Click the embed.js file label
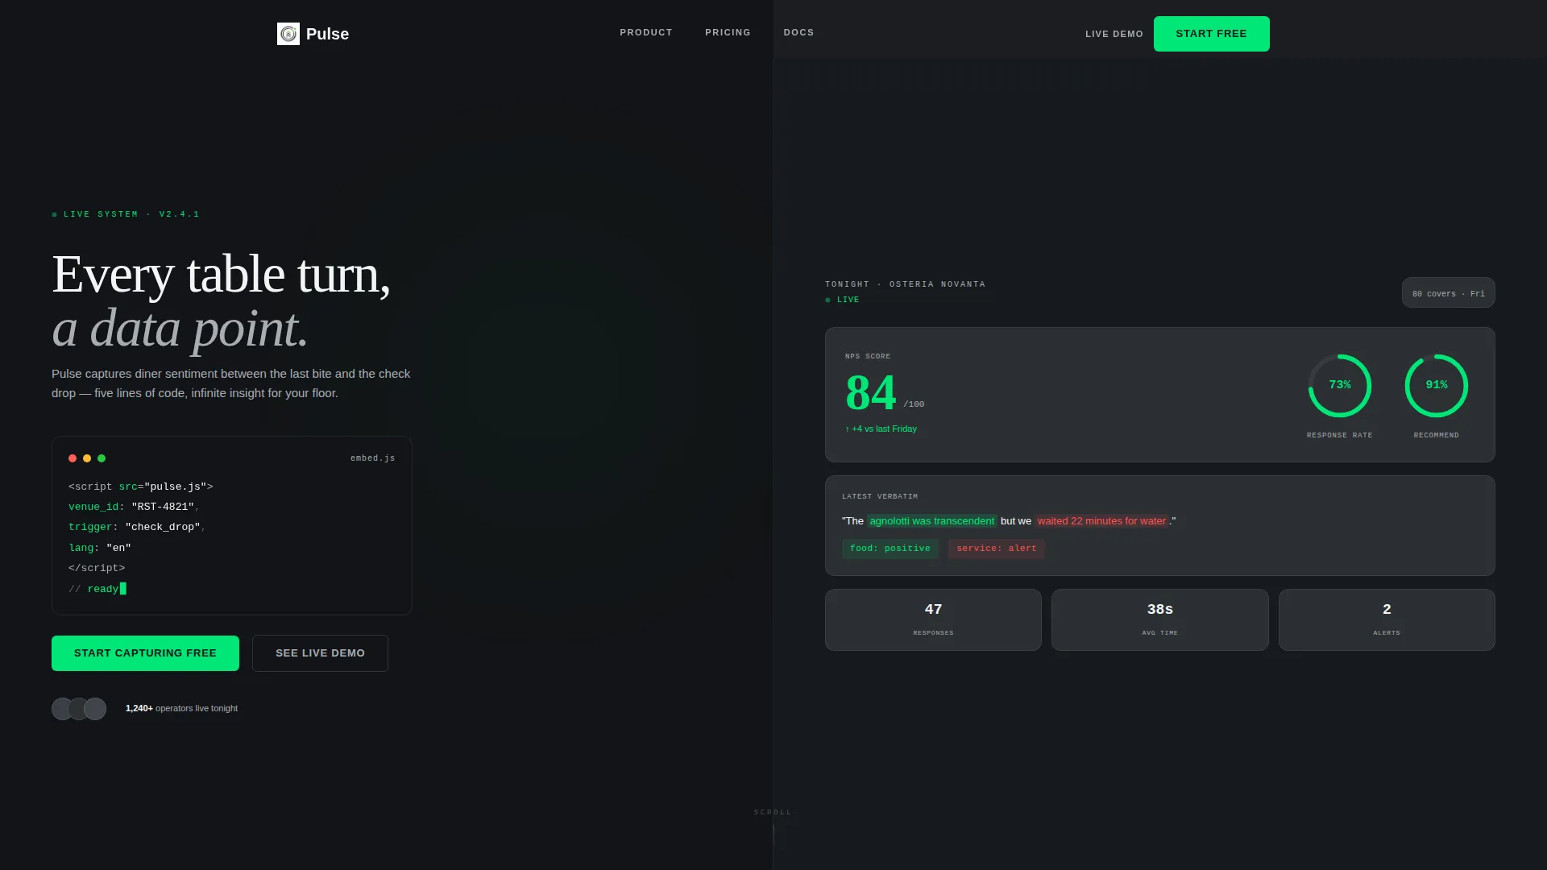This screenshot has height=870, width=1547. coord(372,458)
